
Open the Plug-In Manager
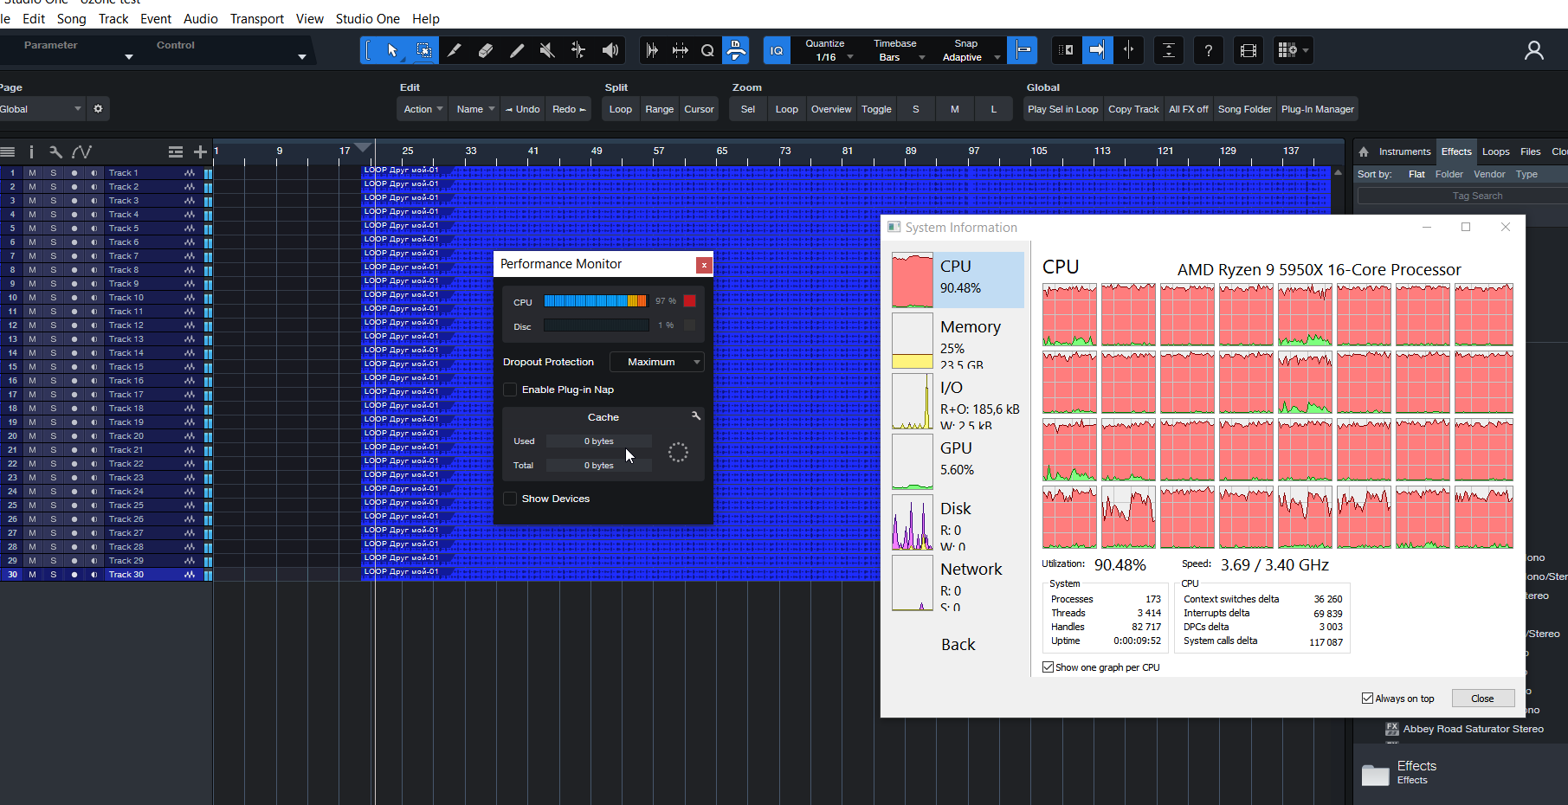pos(1317,109)
